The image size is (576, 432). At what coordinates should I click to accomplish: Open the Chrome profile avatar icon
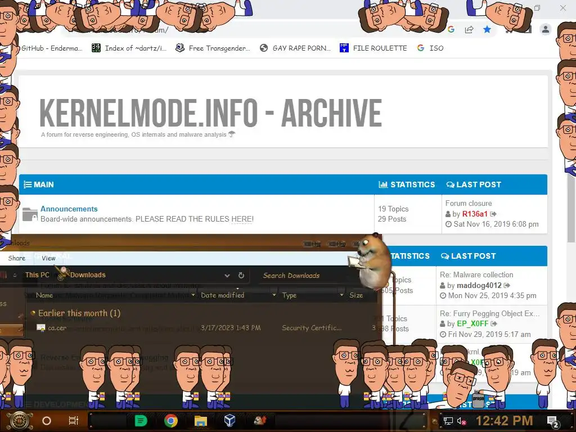point(546,29)
